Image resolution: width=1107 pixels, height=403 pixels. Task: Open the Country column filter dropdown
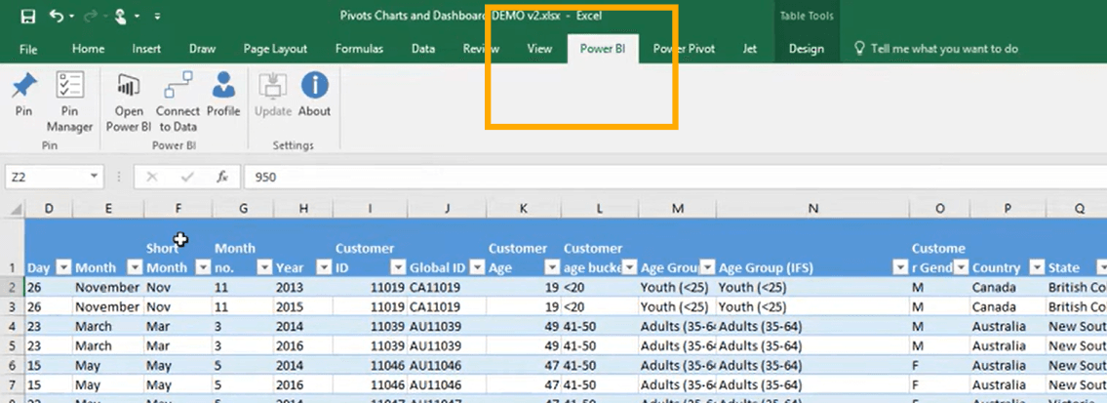pos(1037,267)
